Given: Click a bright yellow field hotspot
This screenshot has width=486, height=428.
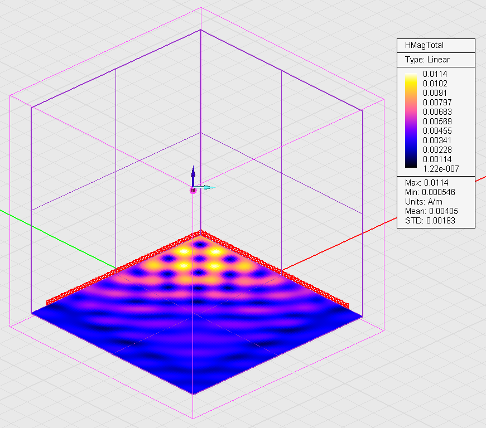Looking at the screenshot, I should [184, 251].
